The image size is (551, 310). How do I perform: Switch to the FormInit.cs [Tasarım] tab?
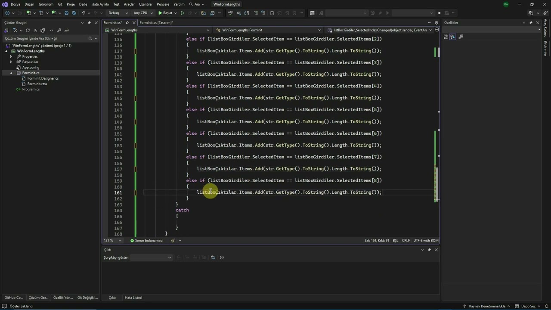point(156,22)
